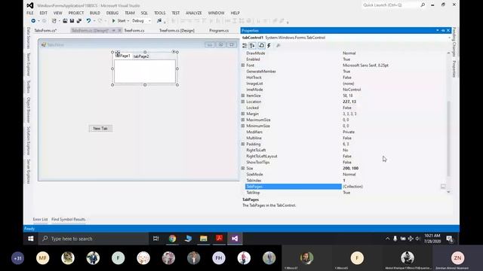483x271 pixels.
Task: Click the Multiline property value False
Action: (347, 138)
